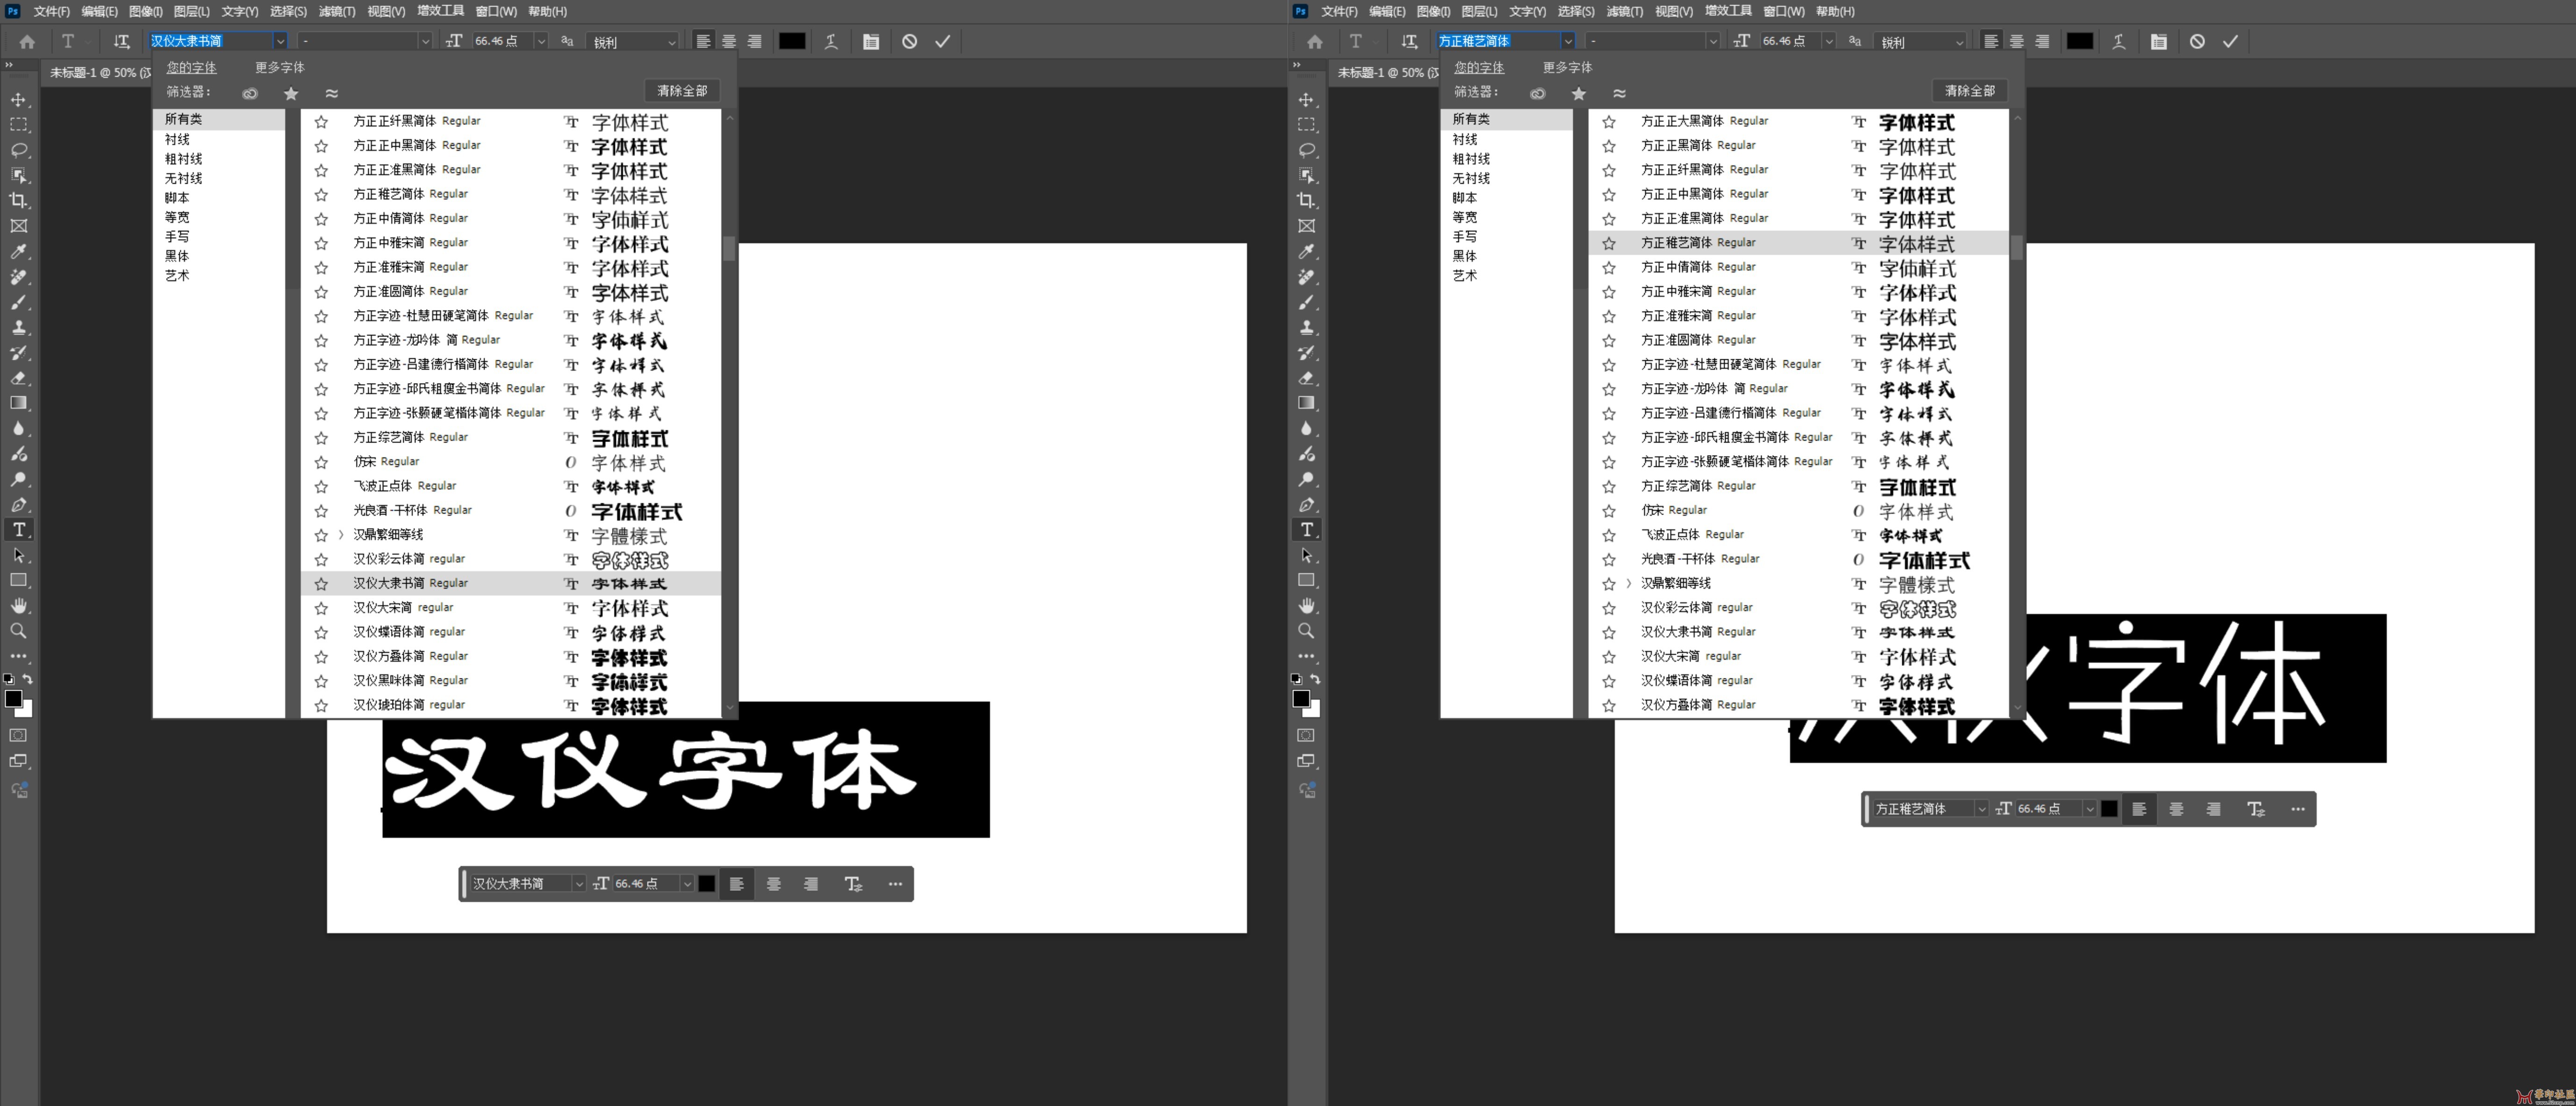Click font list scrollbar thumb in left panel
Screen dimensions: 2576x1106
coord(729,248)
